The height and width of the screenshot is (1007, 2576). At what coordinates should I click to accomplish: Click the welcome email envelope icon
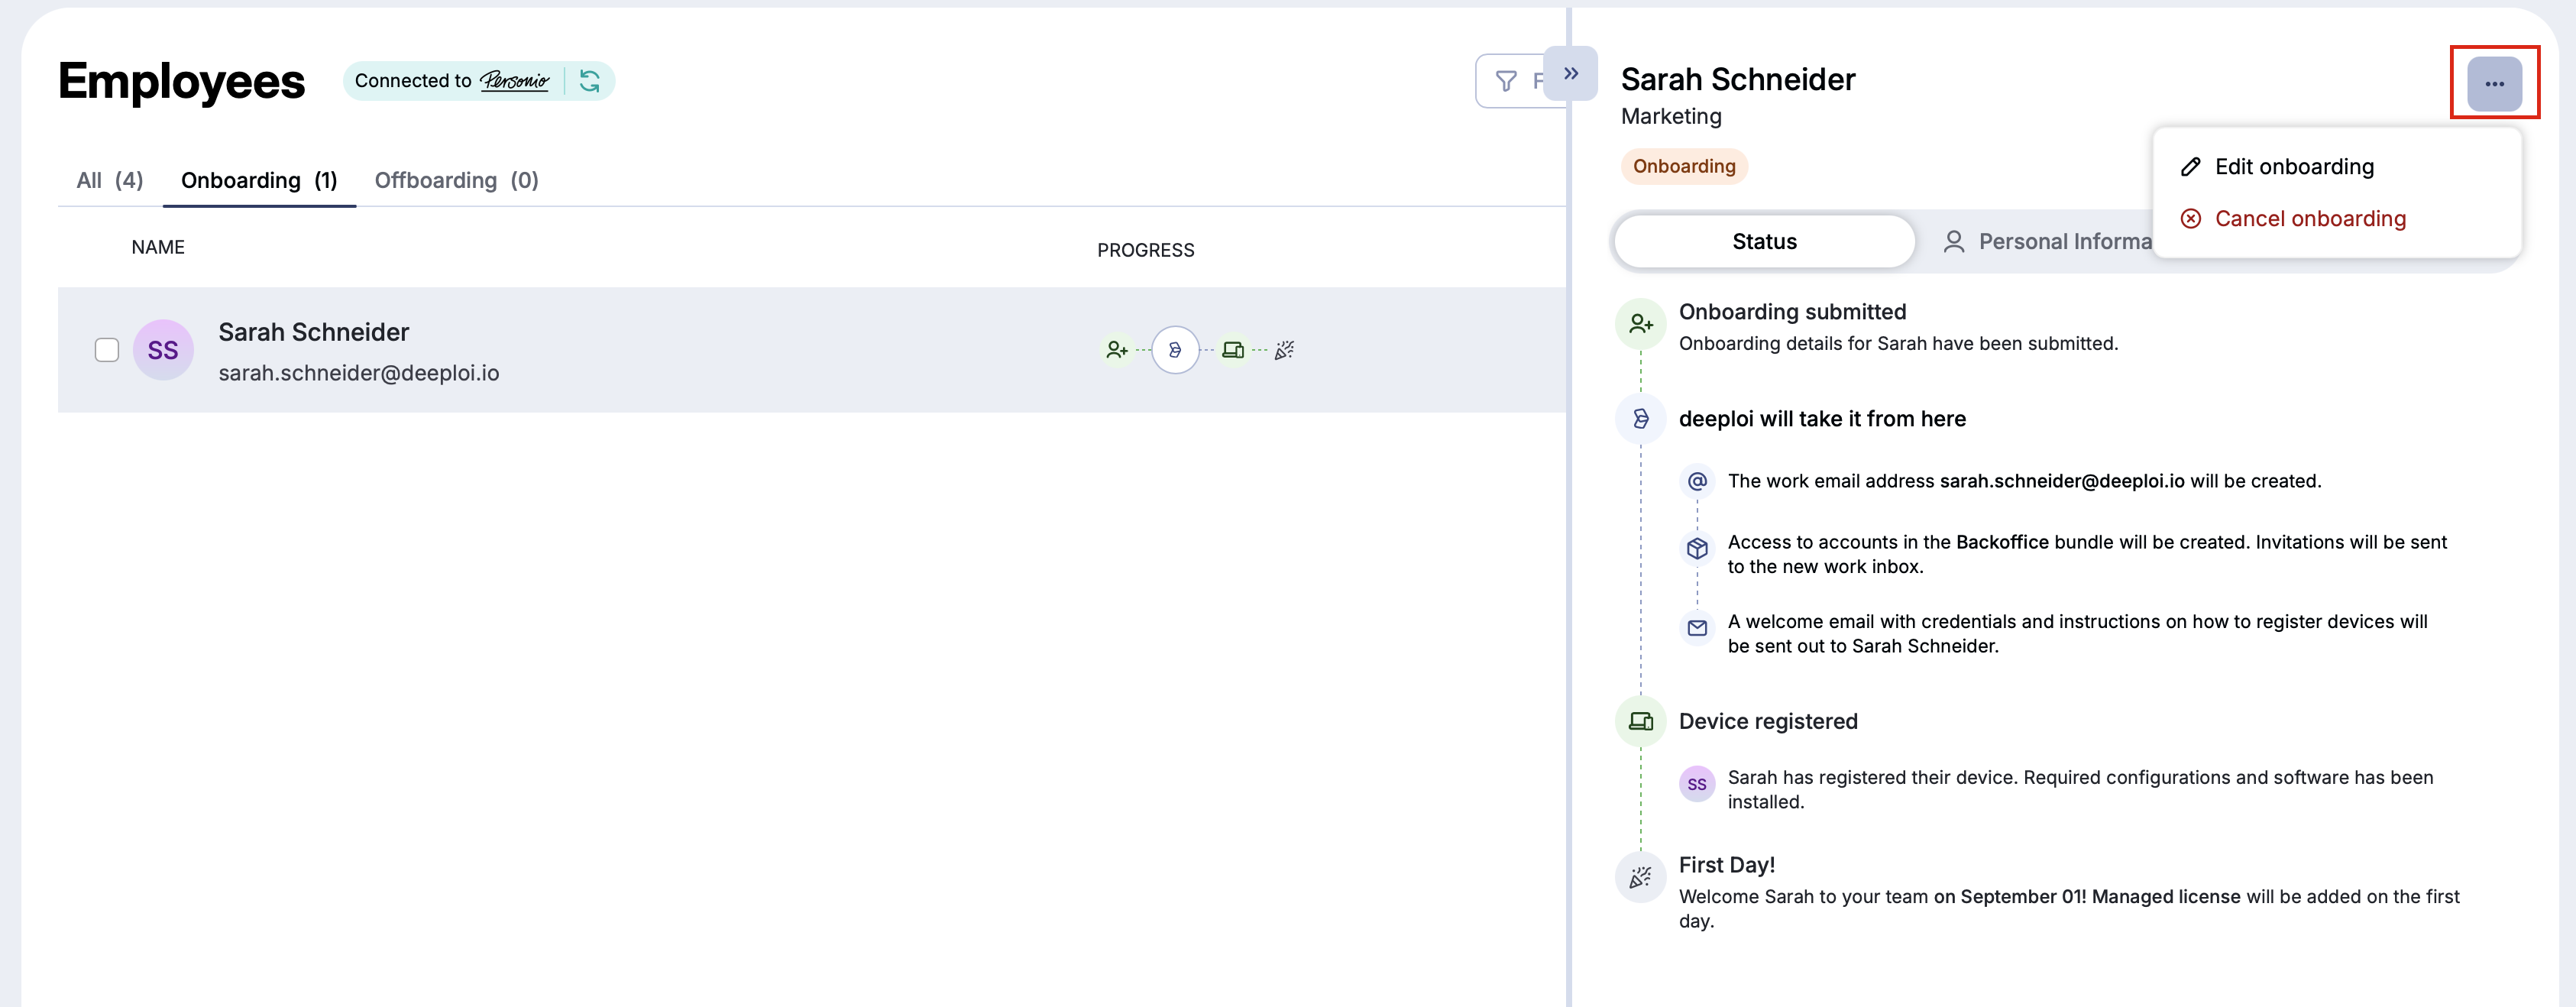[1697, 628]
